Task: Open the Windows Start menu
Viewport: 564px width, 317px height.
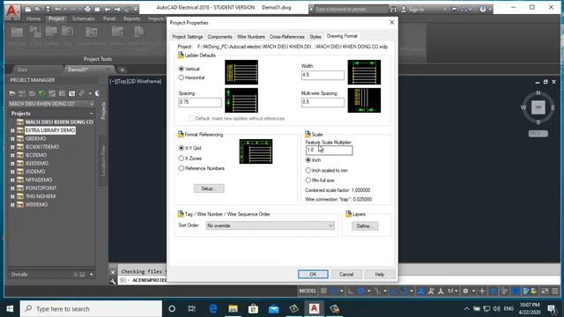Action: point(10,309)
